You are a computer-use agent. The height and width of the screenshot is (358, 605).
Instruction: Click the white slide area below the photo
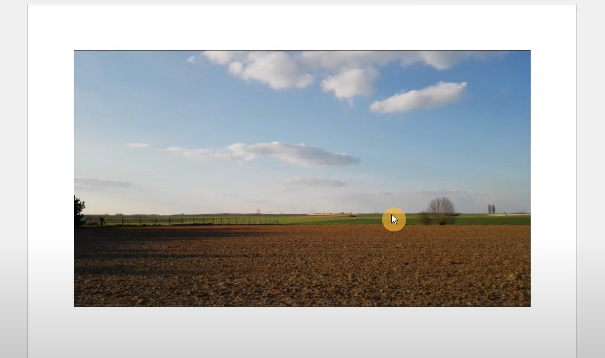pyautogui.click(x=302, y=332)
